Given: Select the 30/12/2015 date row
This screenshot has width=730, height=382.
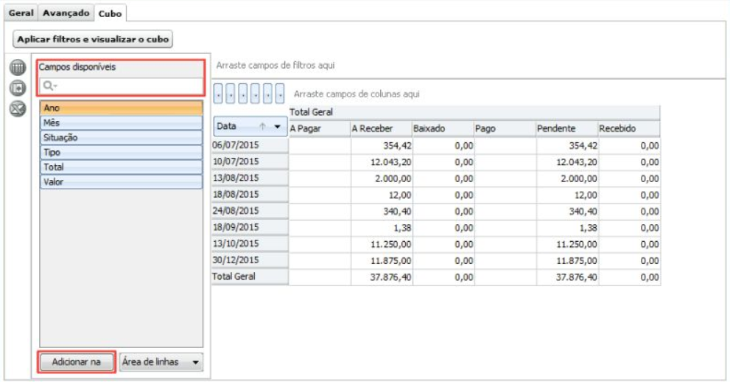Looking at the screenshot, I should click(250, 260).
